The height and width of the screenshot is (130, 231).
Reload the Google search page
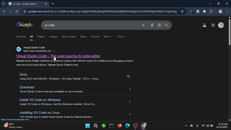[x=17, y=11]
